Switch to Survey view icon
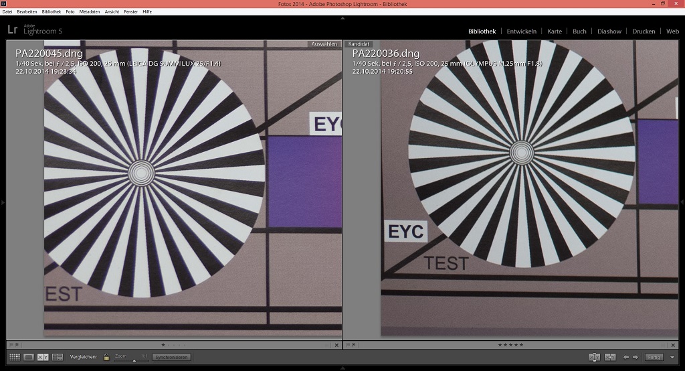This screenshot has width=685, height=371. (58, 358)
